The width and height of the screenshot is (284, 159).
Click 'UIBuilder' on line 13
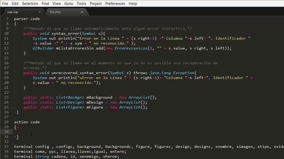pyautogui.click(x=43, y=48)
